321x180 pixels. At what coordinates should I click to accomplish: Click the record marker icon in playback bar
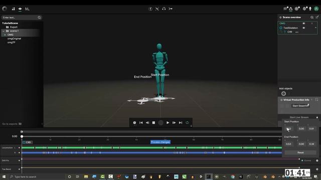[x=134, y=122]
